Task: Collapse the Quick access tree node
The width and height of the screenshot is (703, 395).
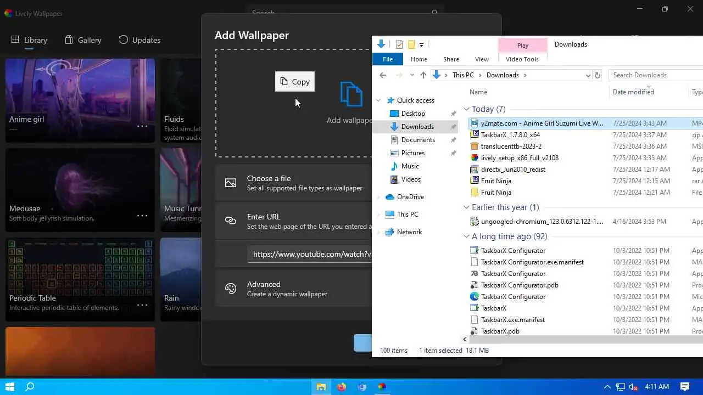Action: coord(378,100)
